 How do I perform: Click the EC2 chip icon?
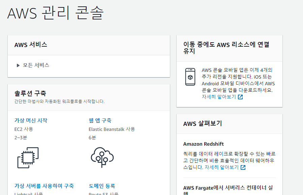(x=28, y=158)
